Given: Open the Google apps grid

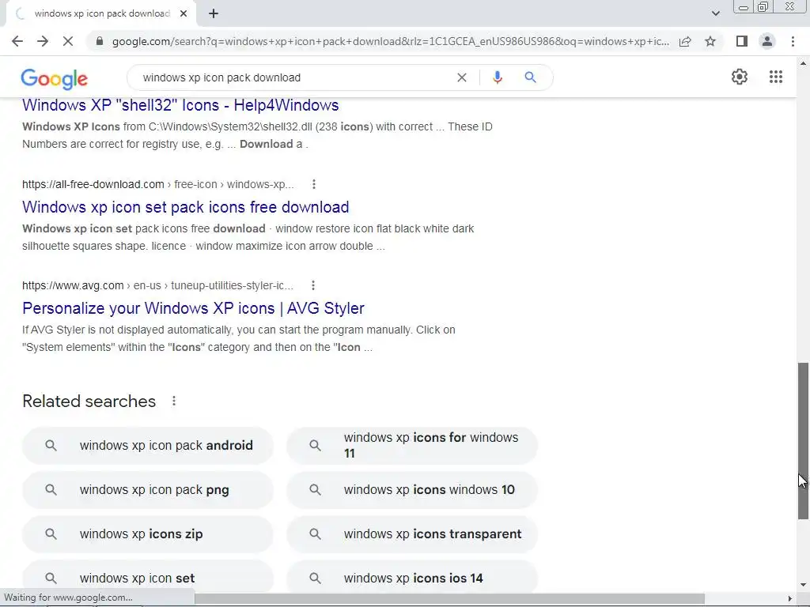Looking at the screenshot, I should (x=775, y=77).
